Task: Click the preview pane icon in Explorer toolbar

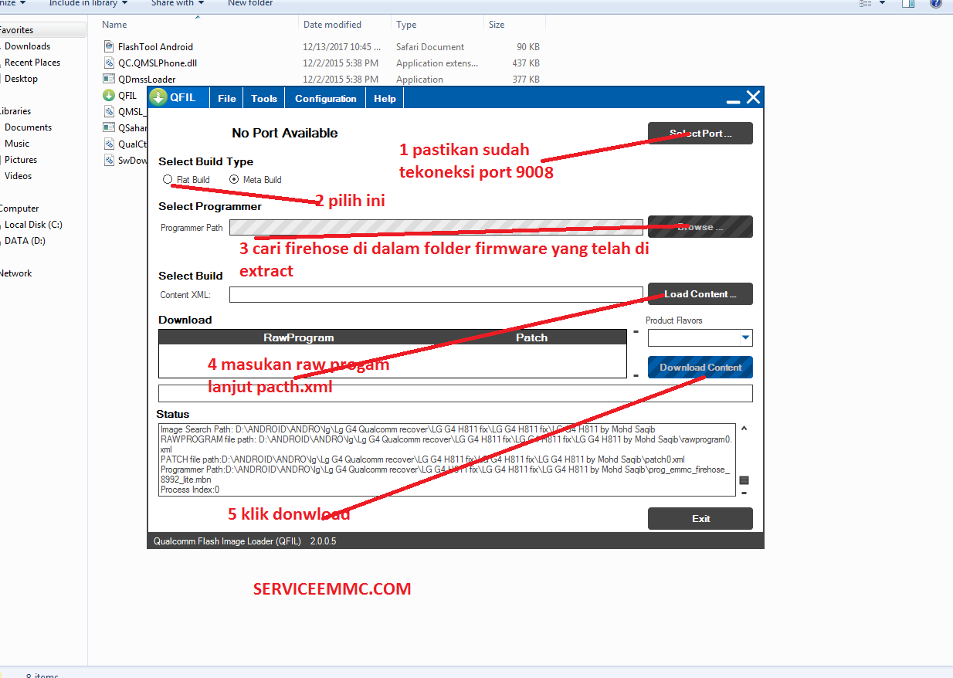Action: tap(908, 3)
